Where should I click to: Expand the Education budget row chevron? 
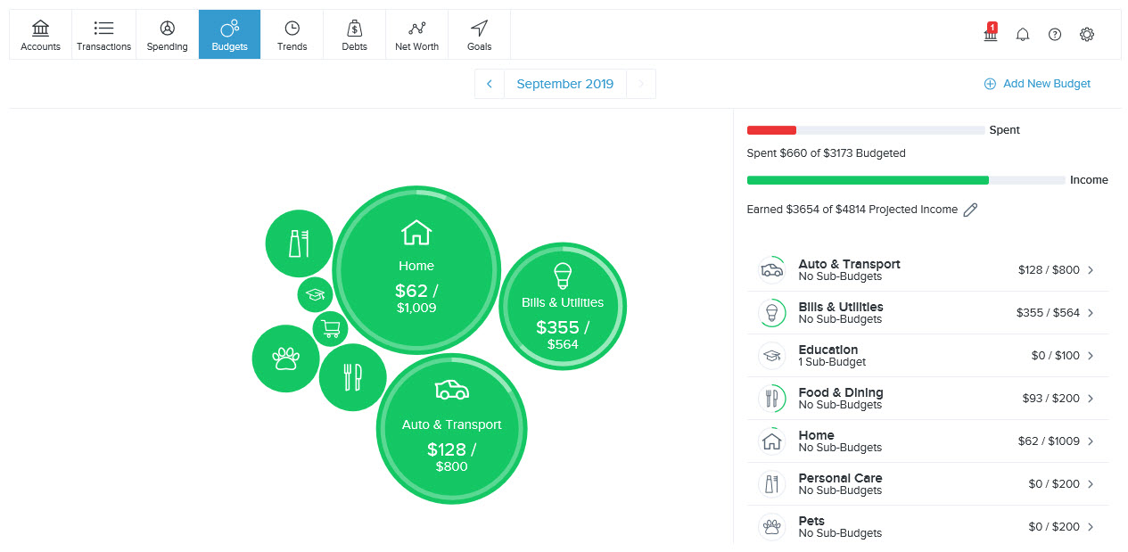(x=1091, y=356)
